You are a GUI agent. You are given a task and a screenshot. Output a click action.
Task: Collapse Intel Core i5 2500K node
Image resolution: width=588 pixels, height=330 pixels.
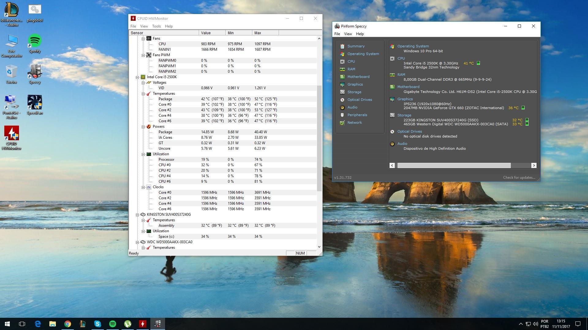[137, 77]
